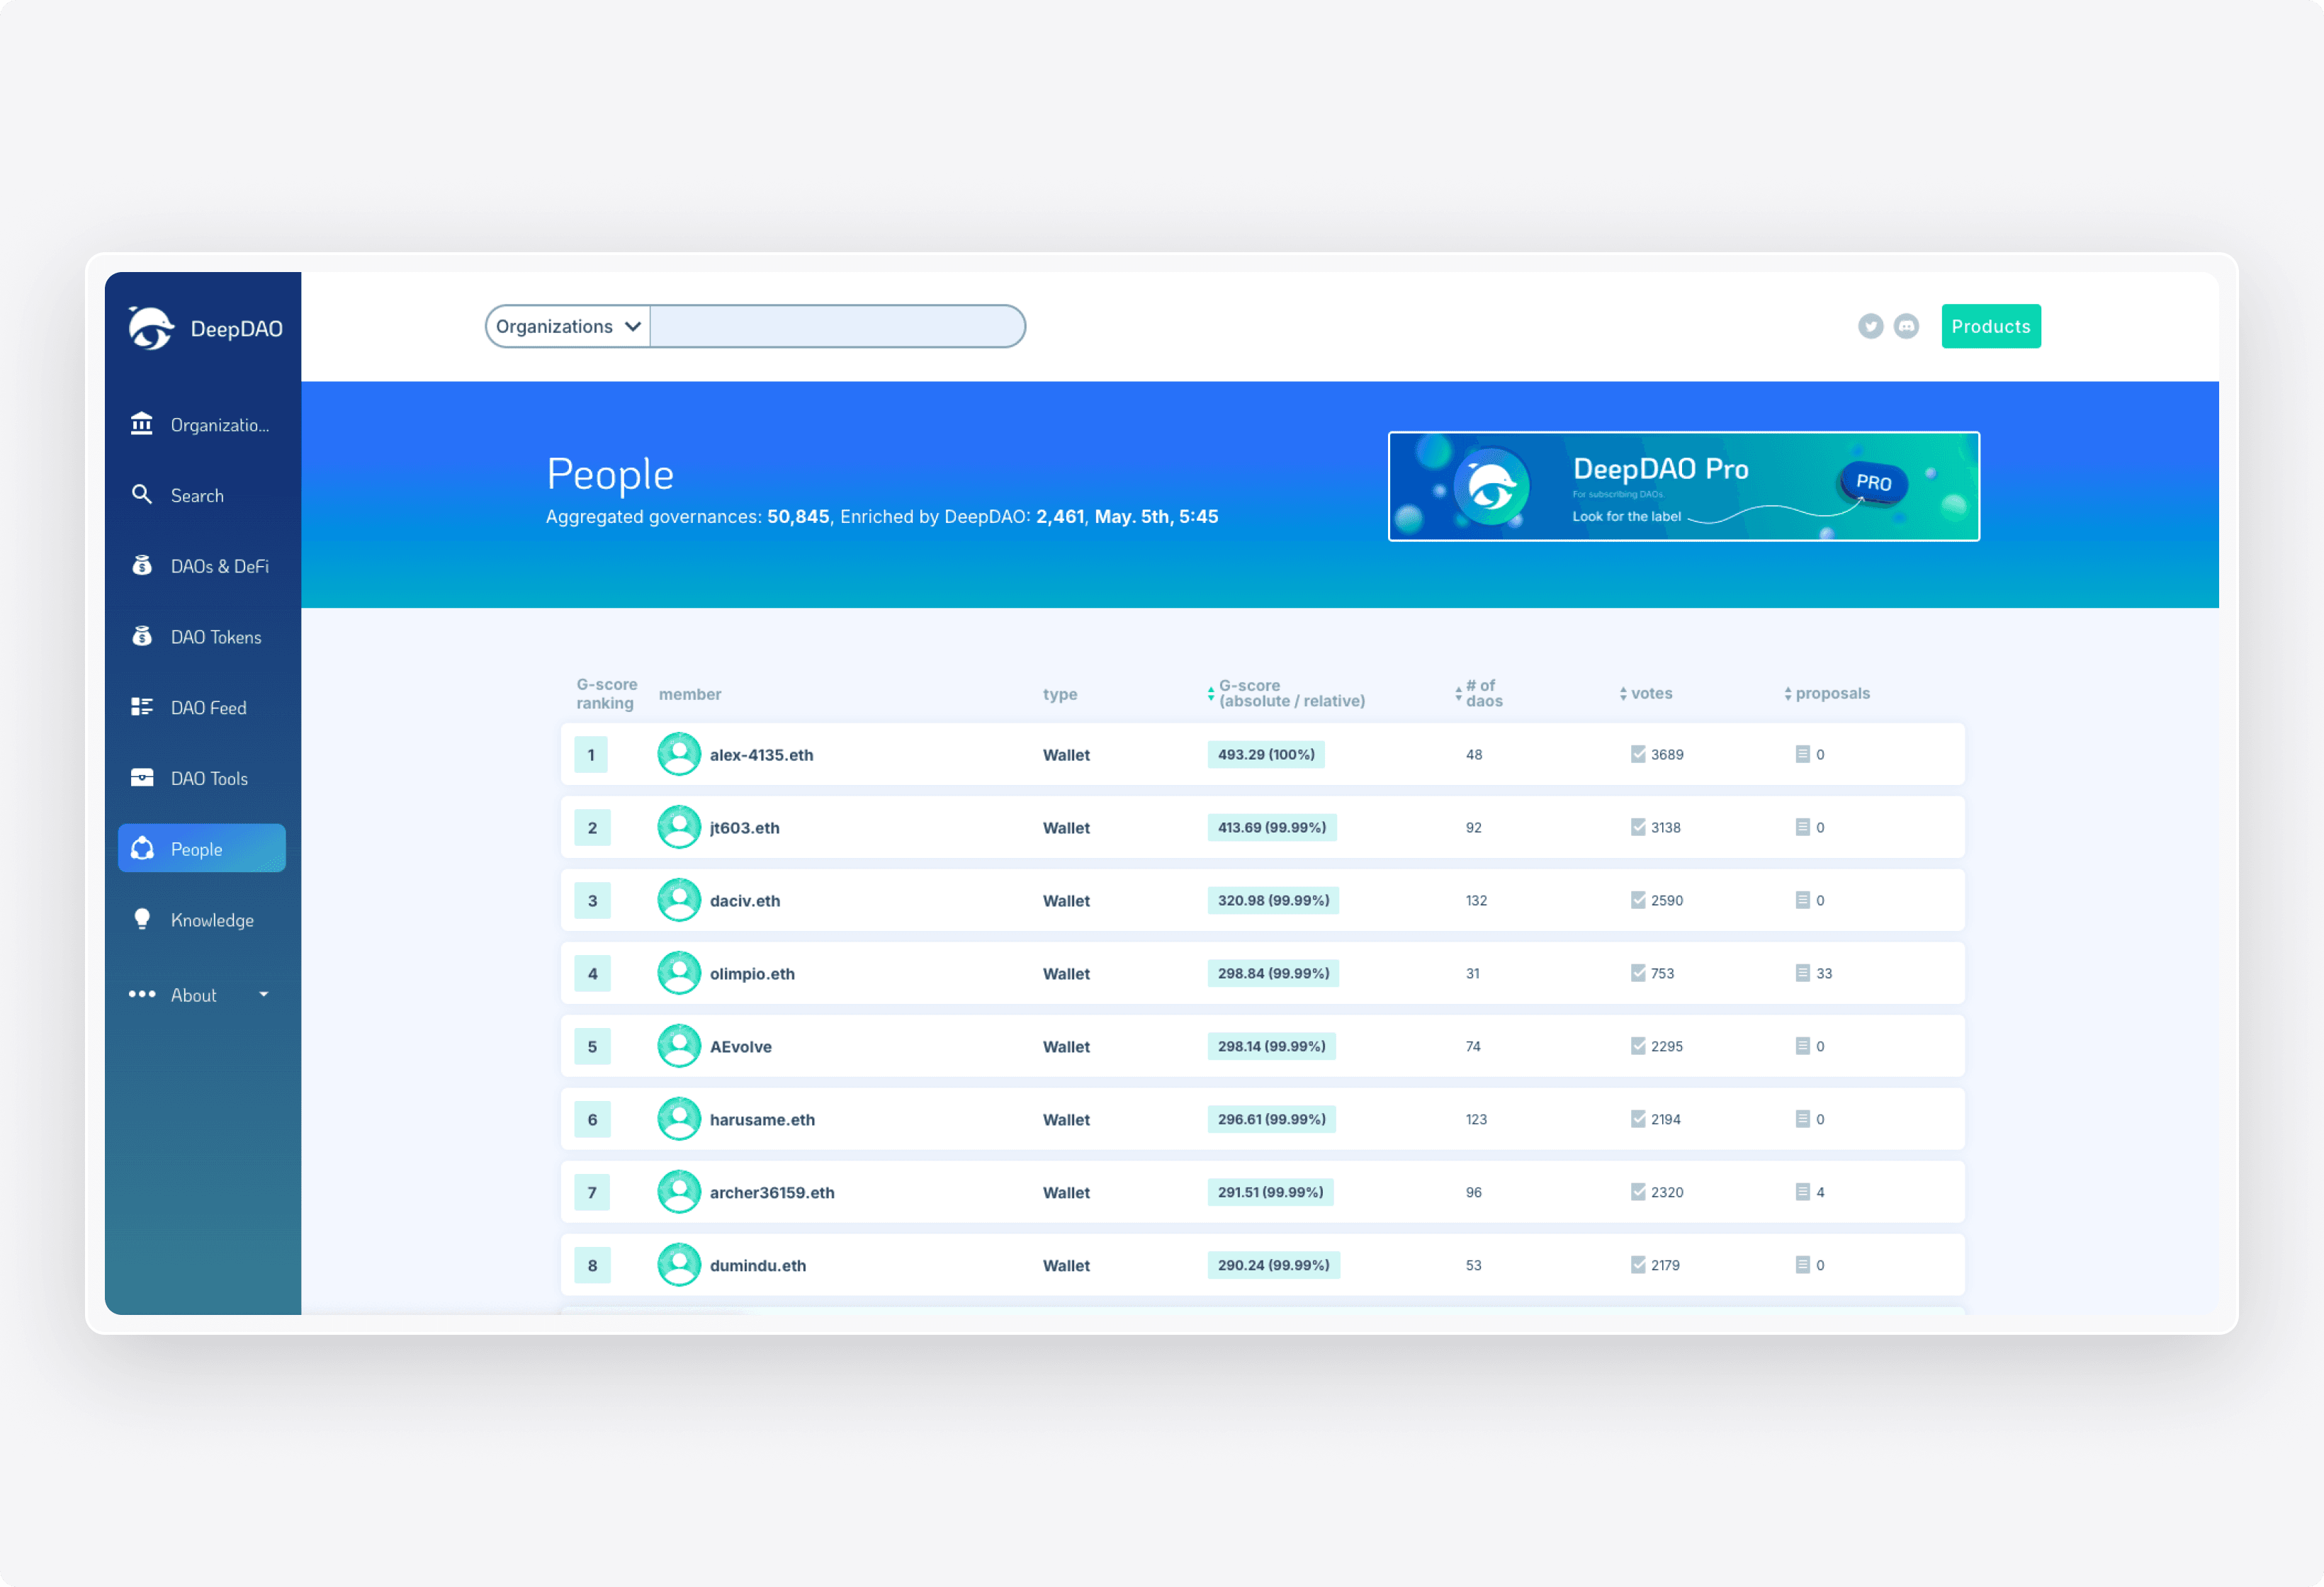Viewport: 2324px width, 1587px height.
Task: Open Knowledge sidebar item
Action: (x=202, y=919)
